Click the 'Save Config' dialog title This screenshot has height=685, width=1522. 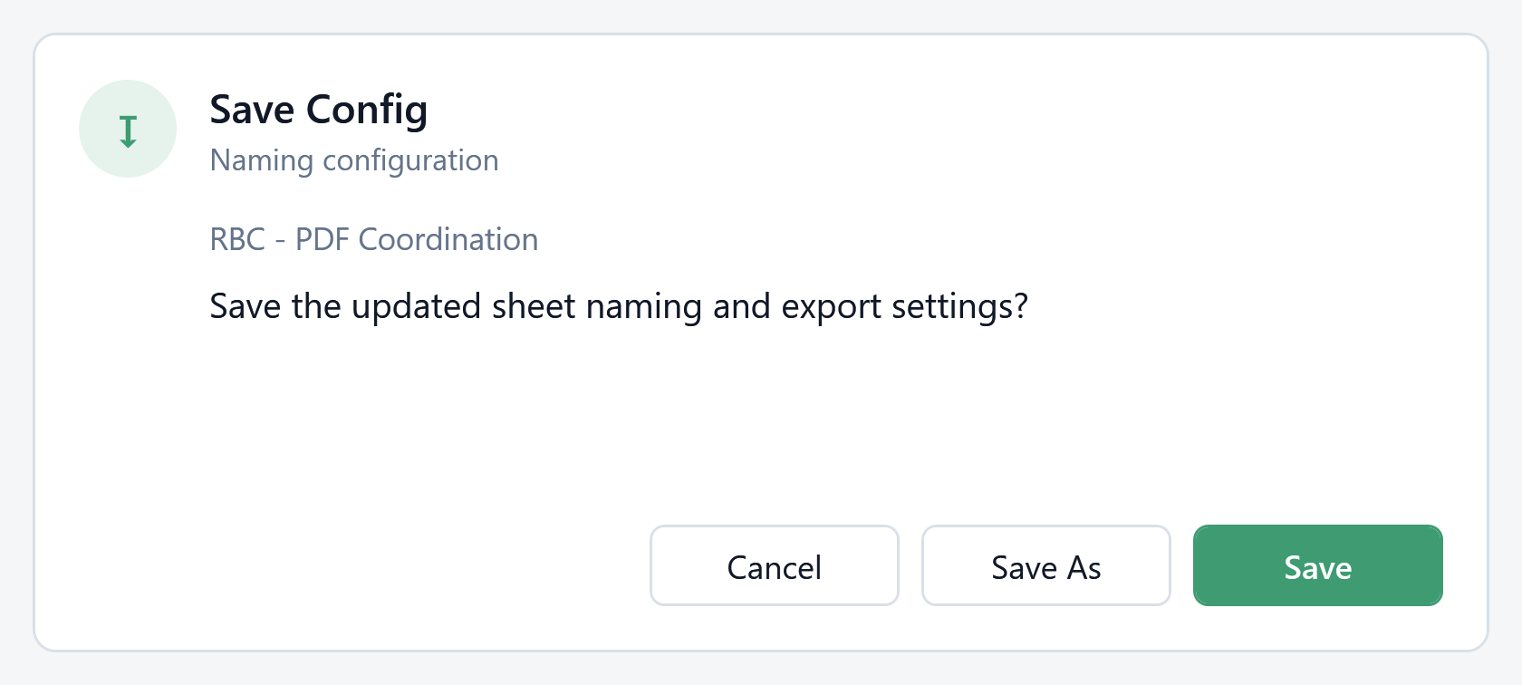(x=318, y=111)
